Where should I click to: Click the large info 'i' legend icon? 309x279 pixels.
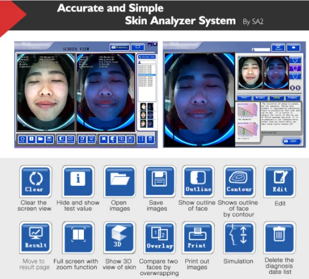click(78, 182)
